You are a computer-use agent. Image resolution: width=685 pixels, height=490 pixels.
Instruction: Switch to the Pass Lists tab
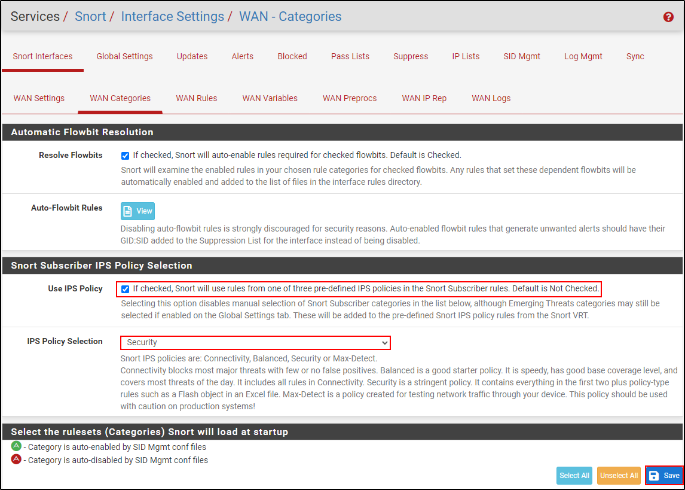[350, 56]
